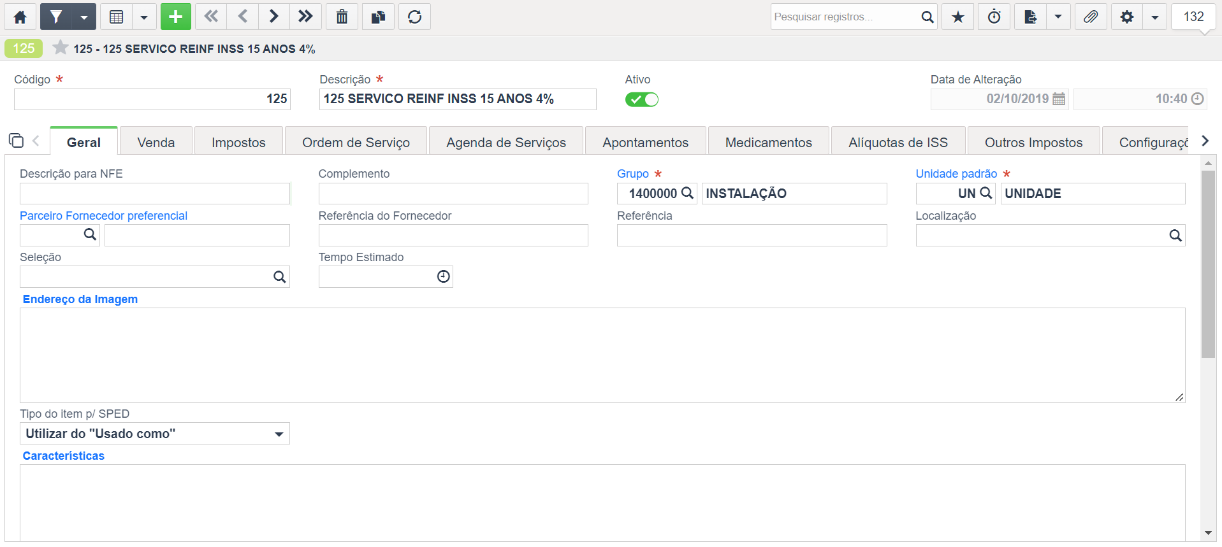Search Localização with magnifier icon
The image size is (1222, 547).
point(1175,236)
